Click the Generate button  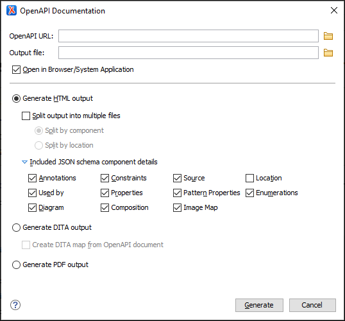click(259, 305)
